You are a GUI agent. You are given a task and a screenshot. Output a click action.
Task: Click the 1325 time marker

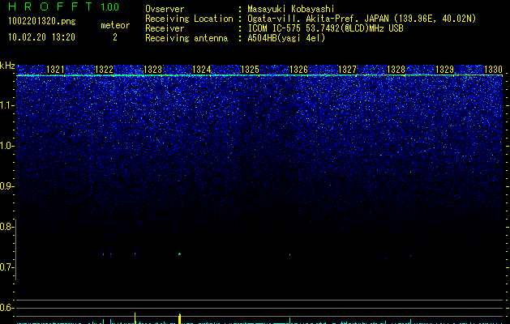[250, 69]
